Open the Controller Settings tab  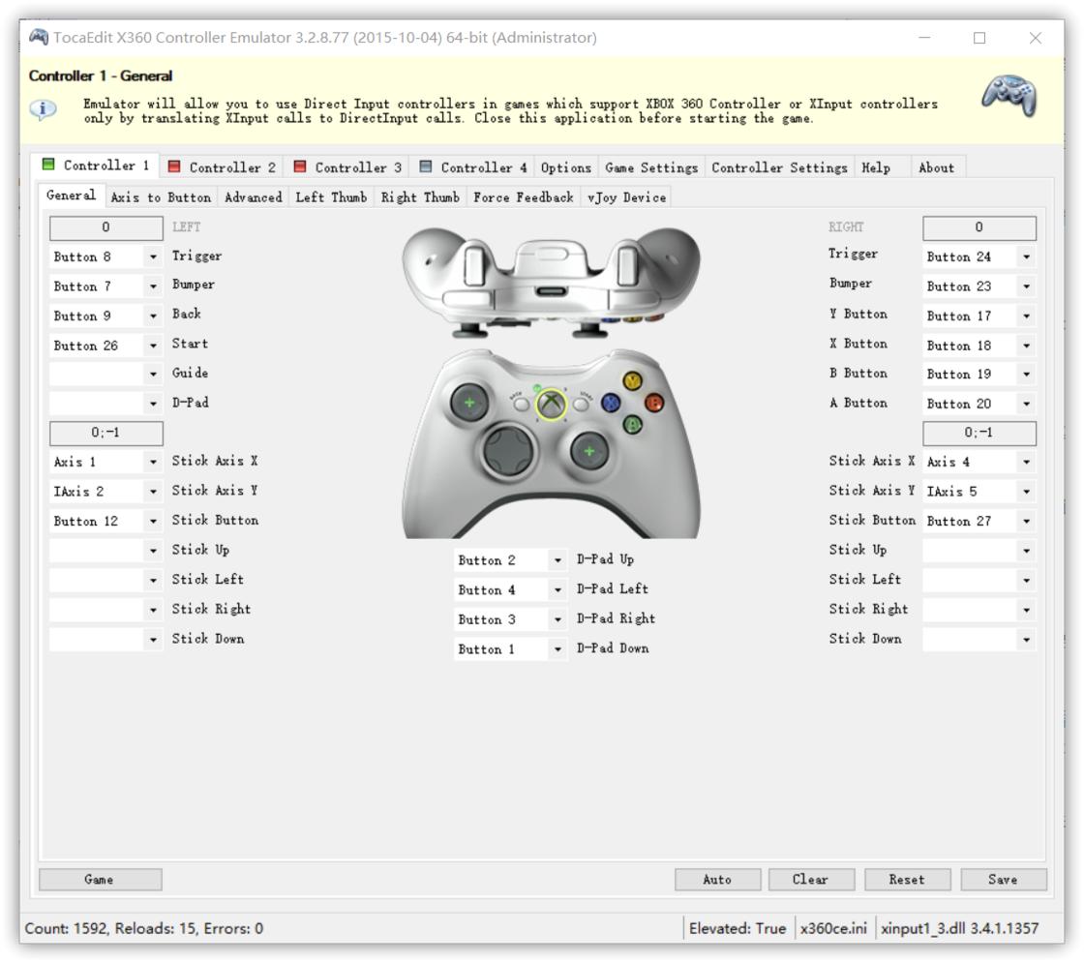tap(779, 167)
